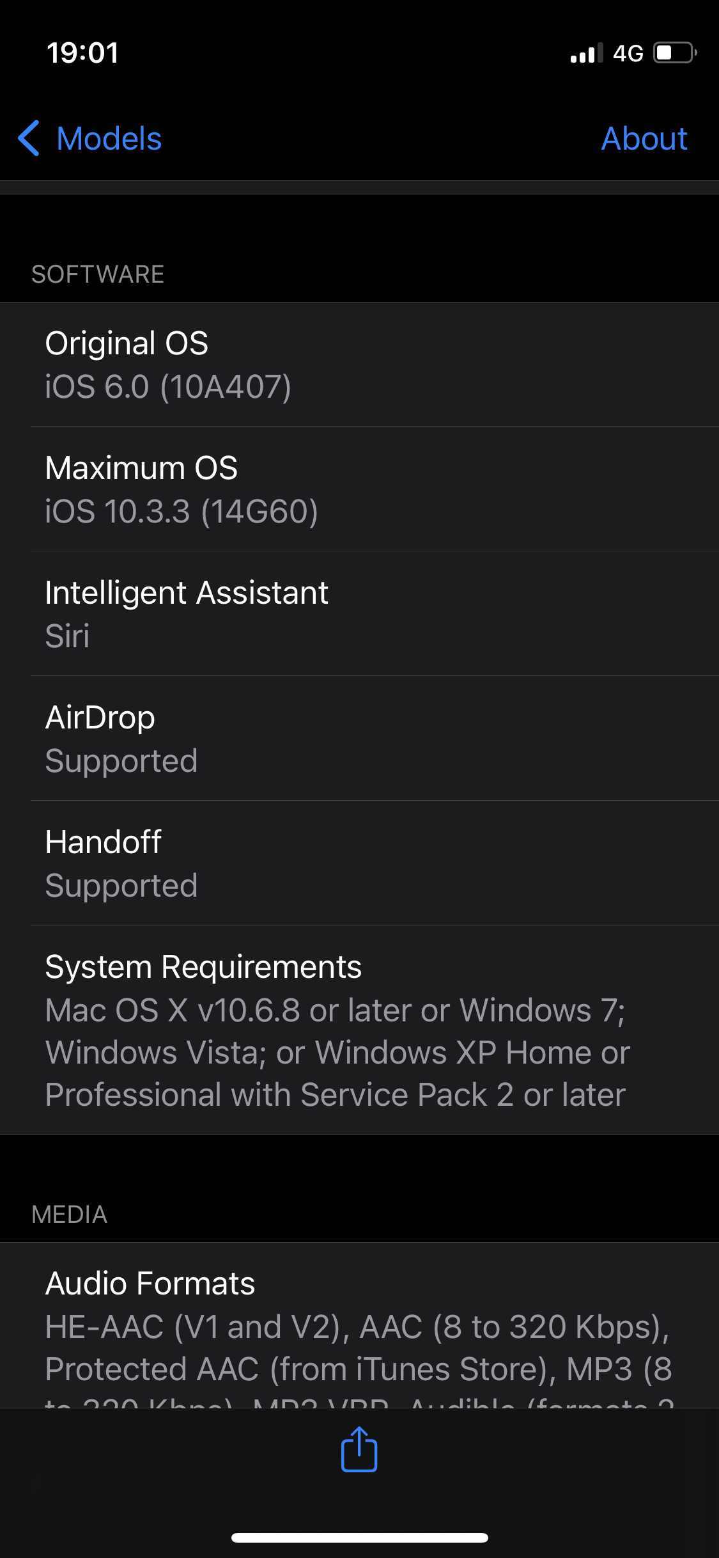Select the Original OS label
719x1558 pixels.
[x=127, y=343]
